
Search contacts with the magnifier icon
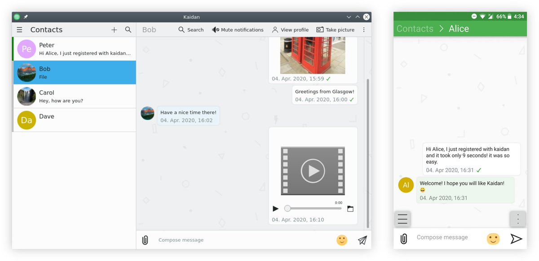point(128,30)
